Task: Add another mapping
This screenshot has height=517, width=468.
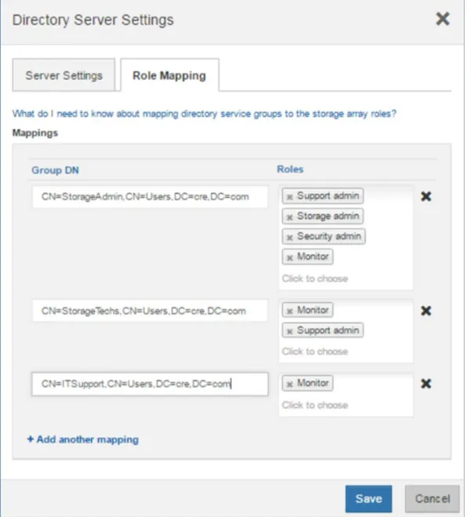Action: coord(83,439)
